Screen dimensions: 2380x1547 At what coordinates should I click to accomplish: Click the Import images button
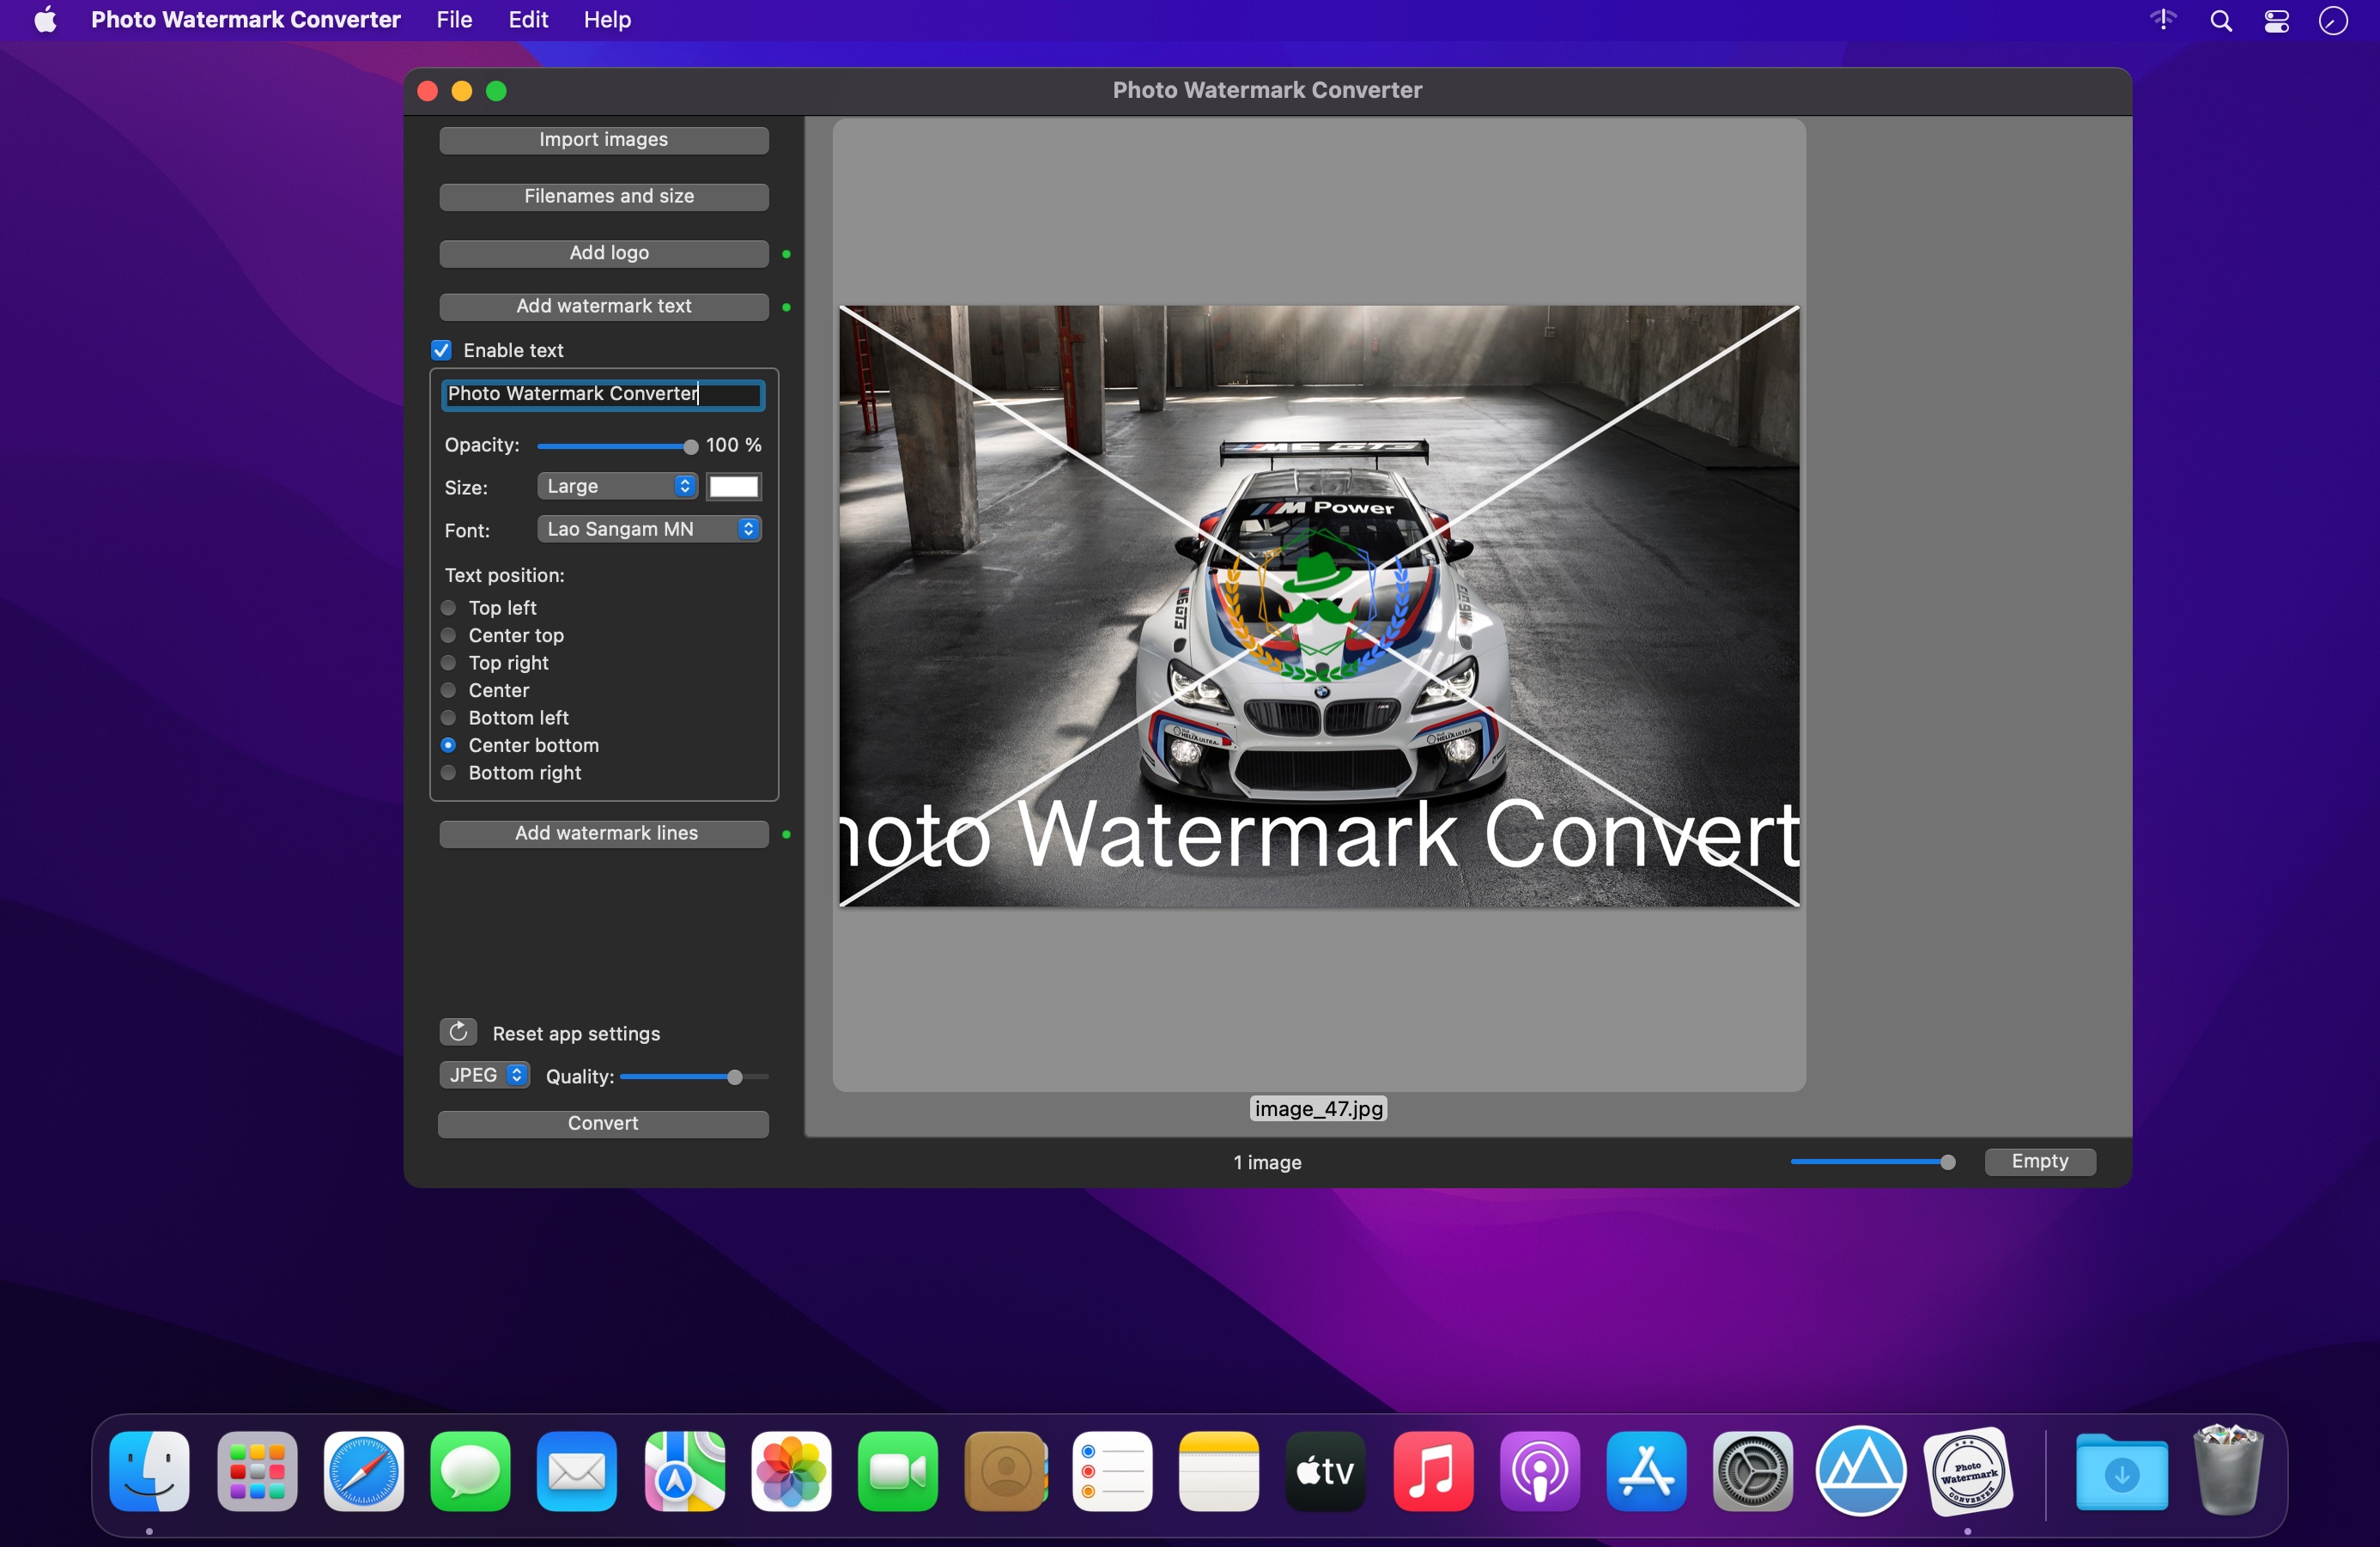point(604,140)
